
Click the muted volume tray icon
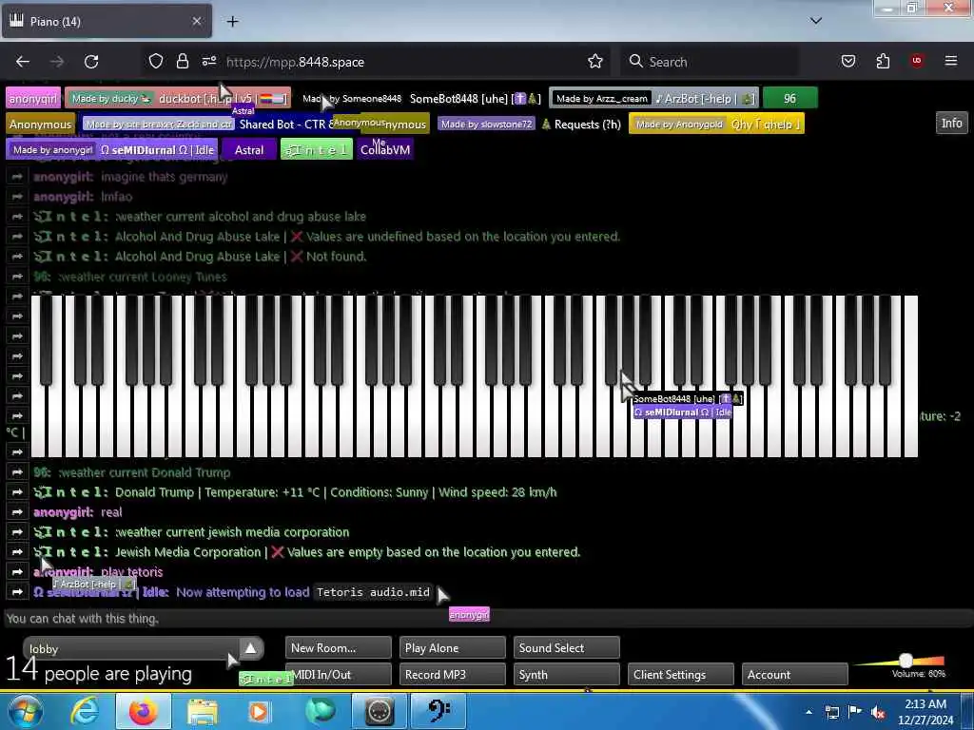point(878,712)
